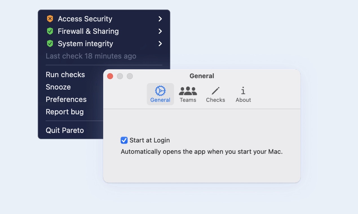Open Checks using the pencil icon
Screen dimensions: 358x214
coord(215,91)
